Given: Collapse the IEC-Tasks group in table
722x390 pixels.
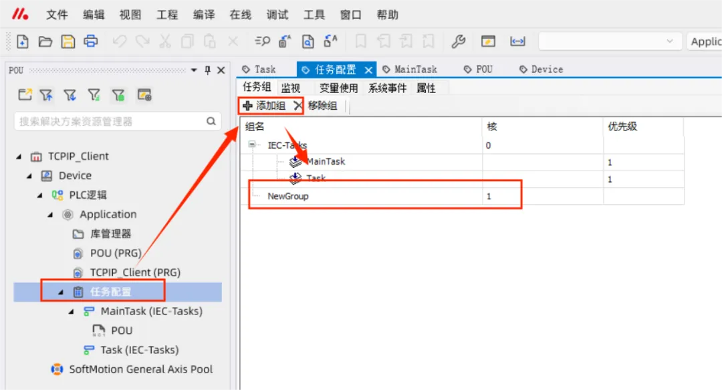Looking at the screenshot, I should [x=252, y=144].
